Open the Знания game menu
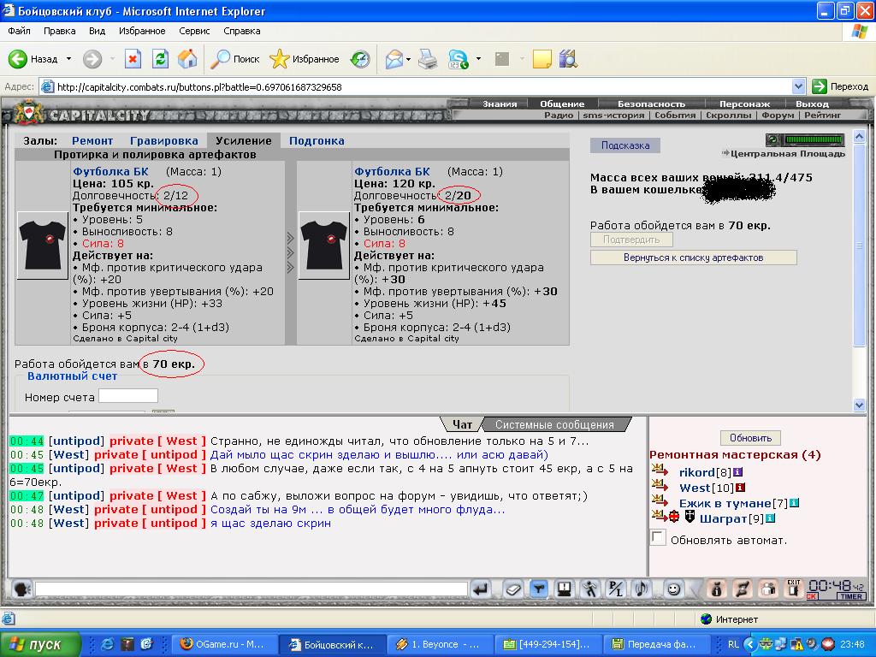 point(500,104)
